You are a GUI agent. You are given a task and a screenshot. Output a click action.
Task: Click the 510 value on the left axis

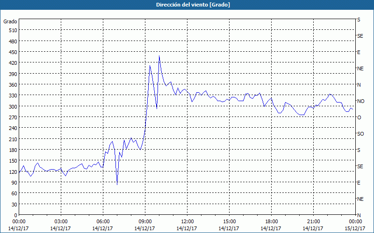[13, 30]
